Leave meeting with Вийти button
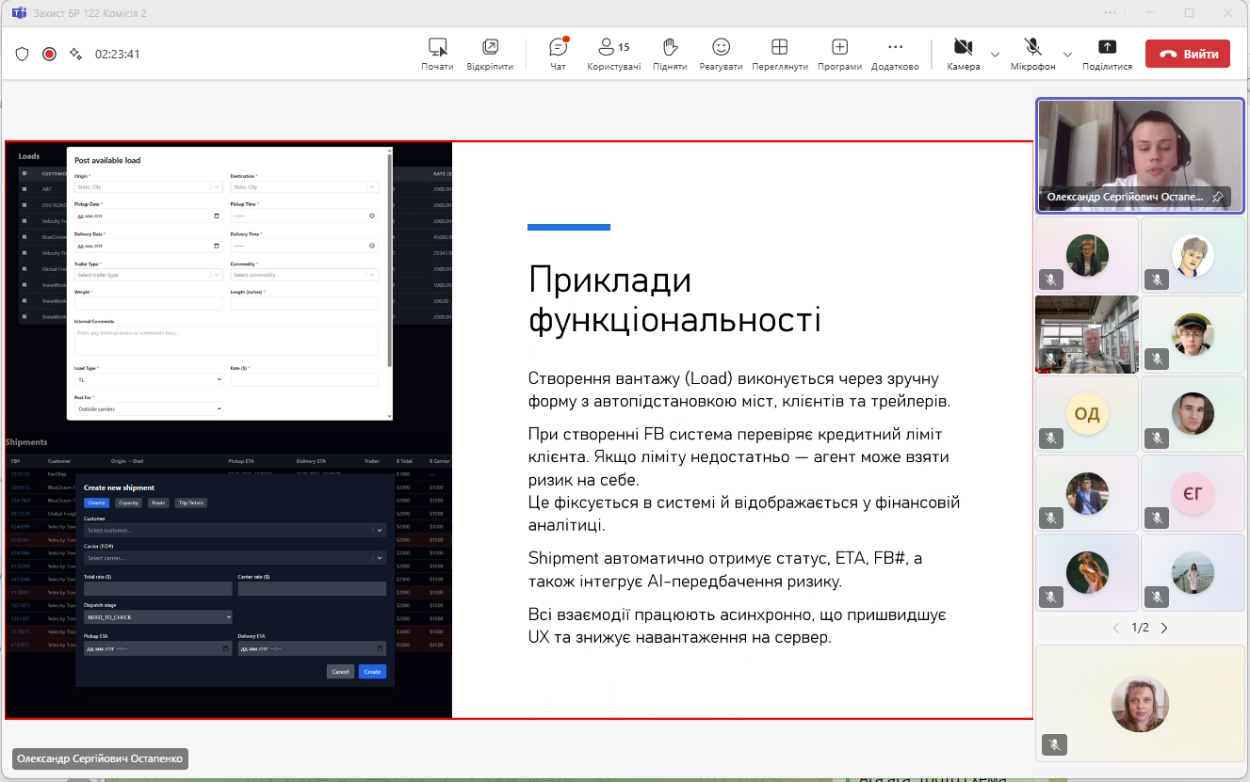1250x782 pixels. 1187,54
